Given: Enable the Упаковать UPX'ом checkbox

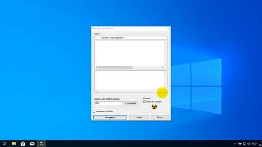Looking at the screenshot, I should (x=94, y=111).
